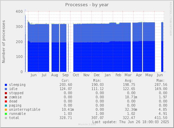Click the stopped legend color swatch
174x128 pixels.
point(6,93)
